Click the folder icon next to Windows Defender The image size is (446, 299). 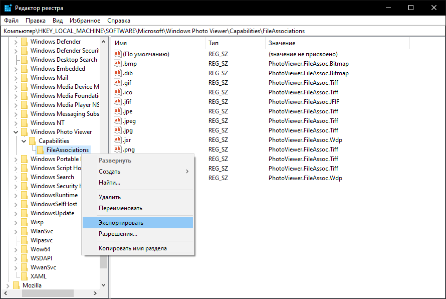pos(25,42)
